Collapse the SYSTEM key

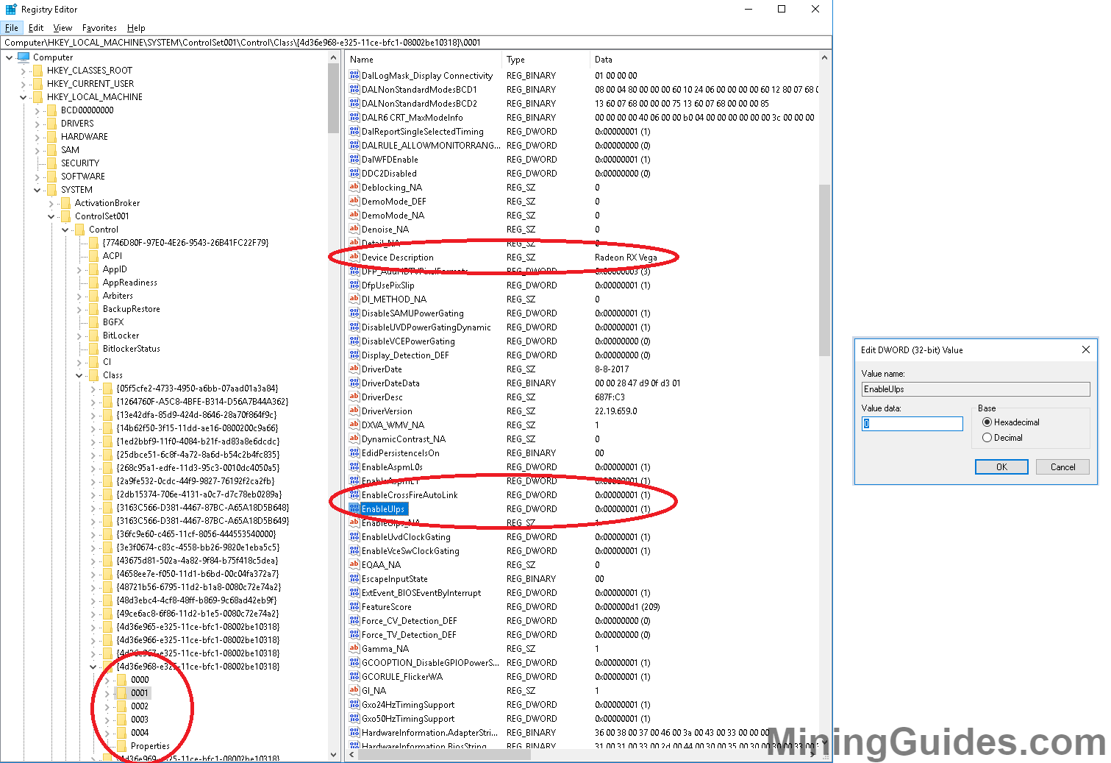37,189
